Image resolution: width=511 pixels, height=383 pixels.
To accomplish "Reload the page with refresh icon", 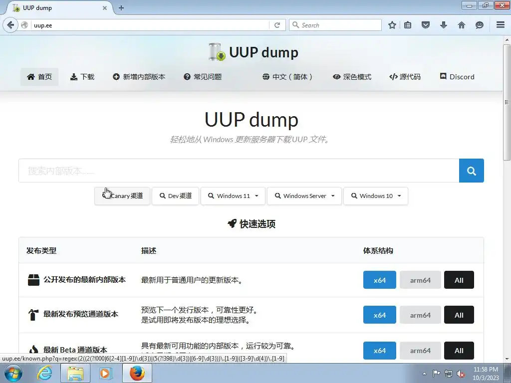I will point(277,25).
